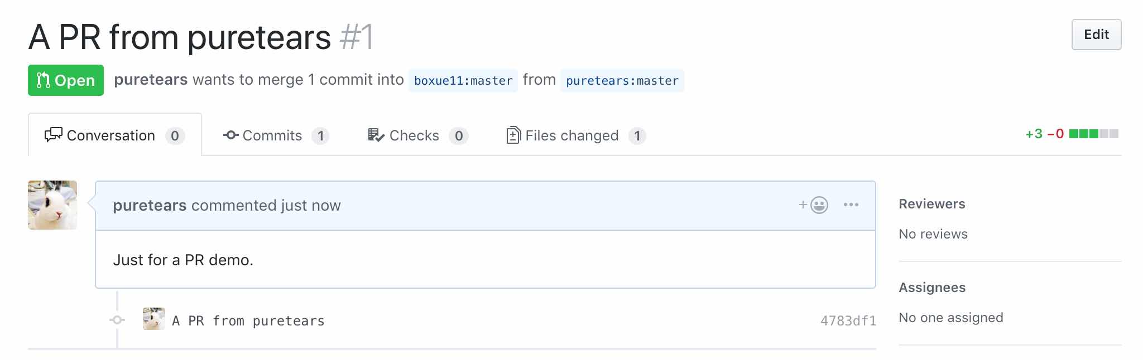Click the large puretears rabbit avatar
Viewport: 1143px width, 360px height.
click(52, 205)
